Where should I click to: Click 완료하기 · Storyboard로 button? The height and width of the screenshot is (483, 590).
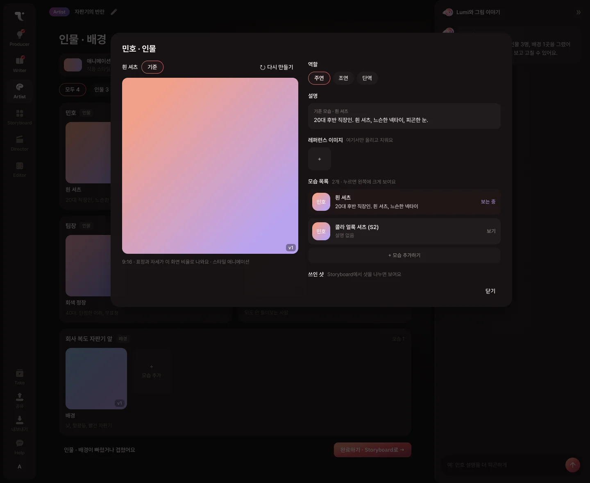tap(372, 450)
